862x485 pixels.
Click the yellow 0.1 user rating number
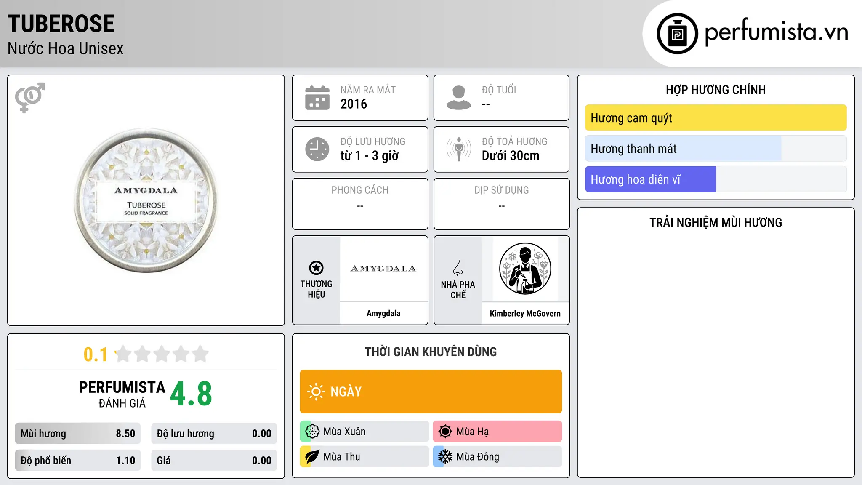pyautogui.click(x=96, y=354)
